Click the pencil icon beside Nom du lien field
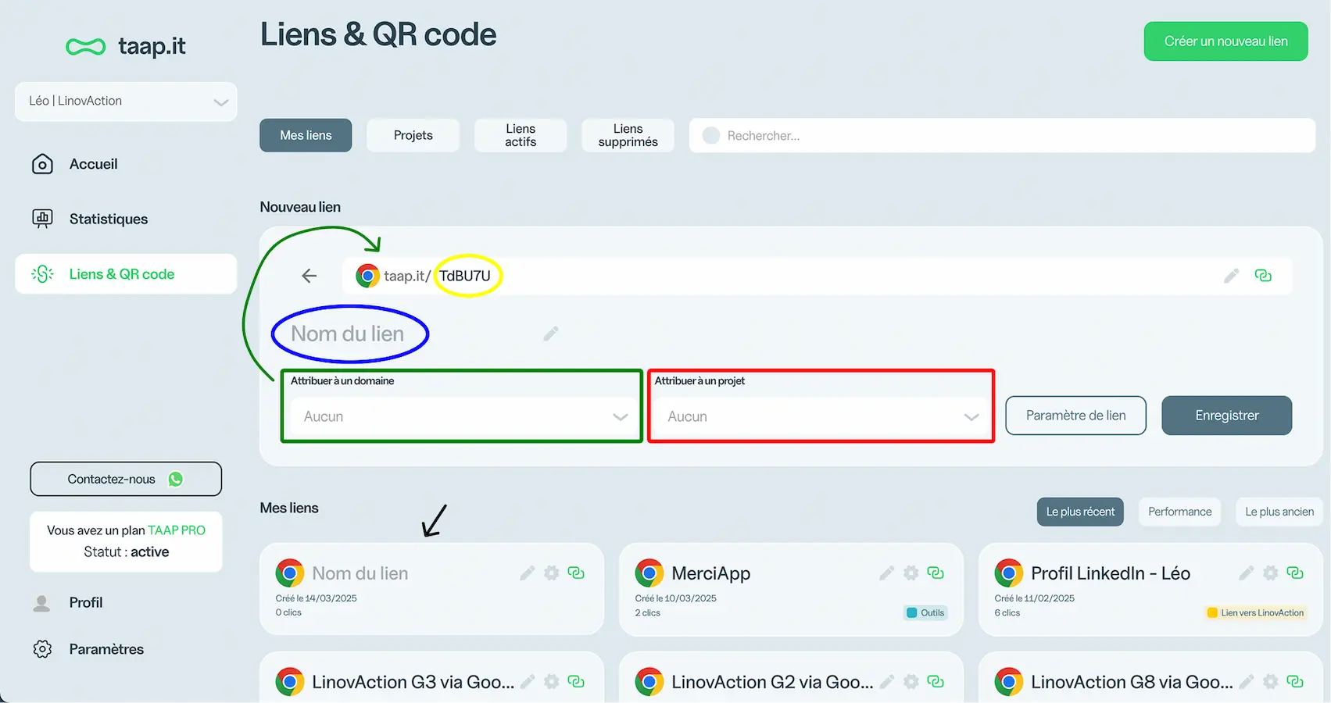The image size is (1331, 703). (551, 334)
